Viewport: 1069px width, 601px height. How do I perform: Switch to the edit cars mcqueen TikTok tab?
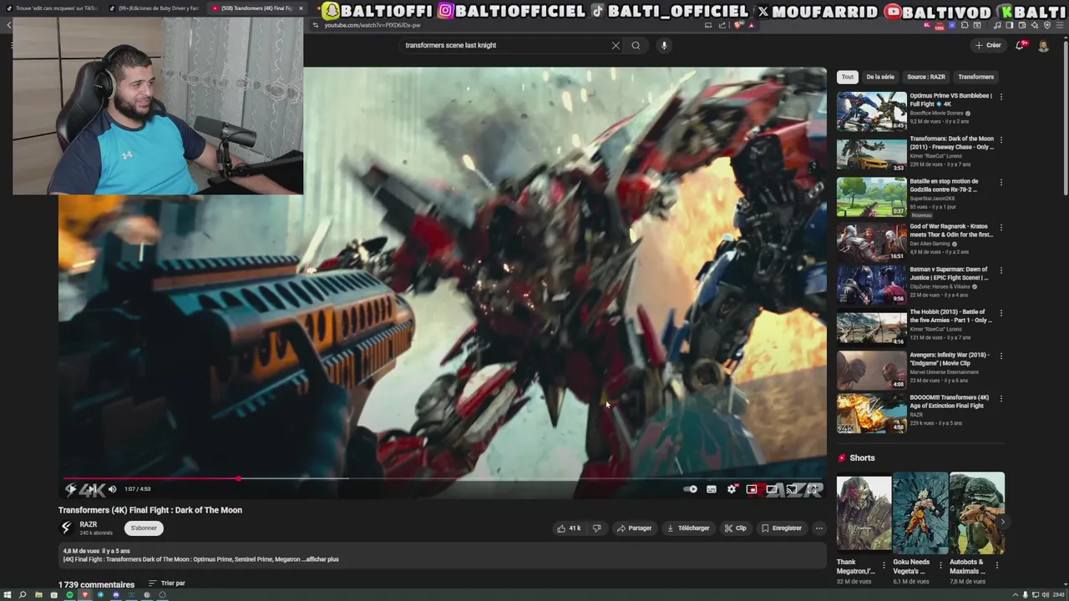pyautogui.click(x=50, y=8)
